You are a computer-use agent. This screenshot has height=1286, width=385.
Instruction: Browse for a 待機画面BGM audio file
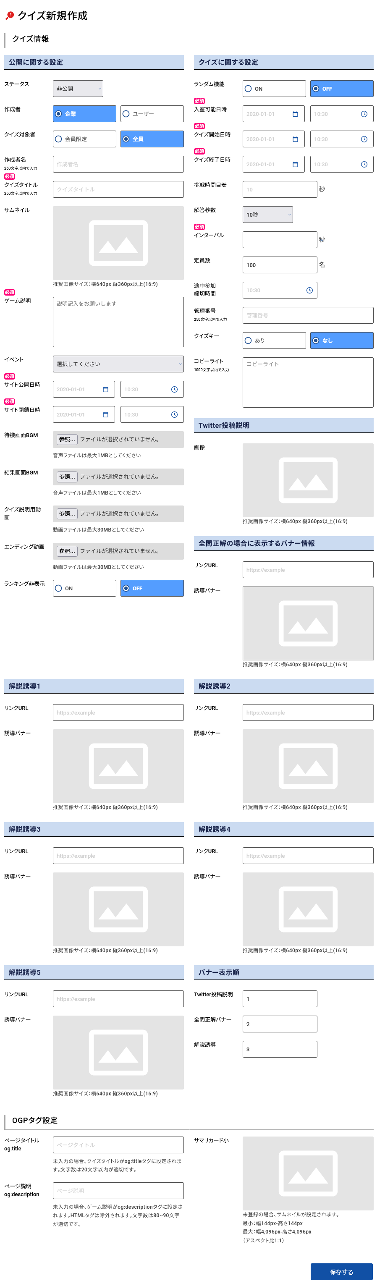pos(67,439)
